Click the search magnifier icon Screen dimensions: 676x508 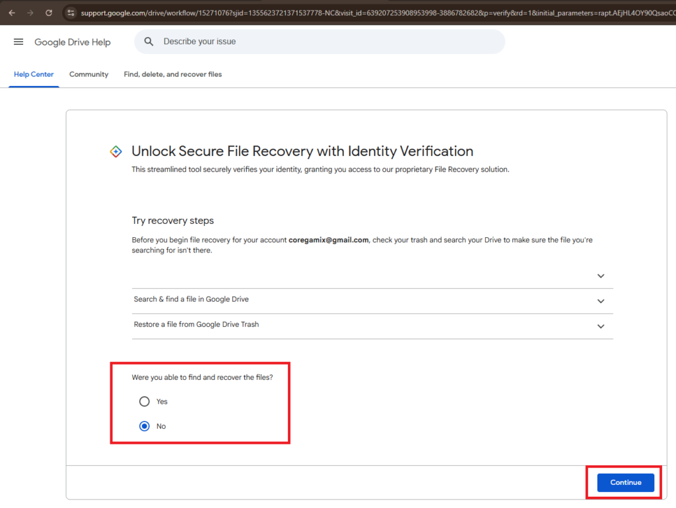149,42
